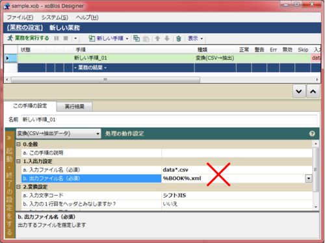325x243 pixels.
Task: Click the right scroll arrow of the step list
Action: coord(317,80)
